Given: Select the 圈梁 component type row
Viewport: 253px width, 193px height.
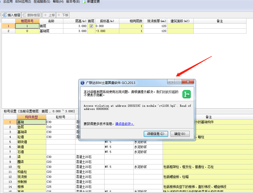Looking at the screenshot, I should point(32,162).
